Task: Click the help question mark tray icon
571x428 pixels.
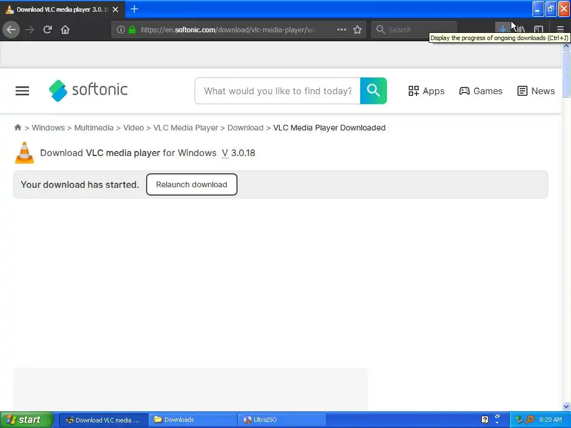Action: coord(485,420)
